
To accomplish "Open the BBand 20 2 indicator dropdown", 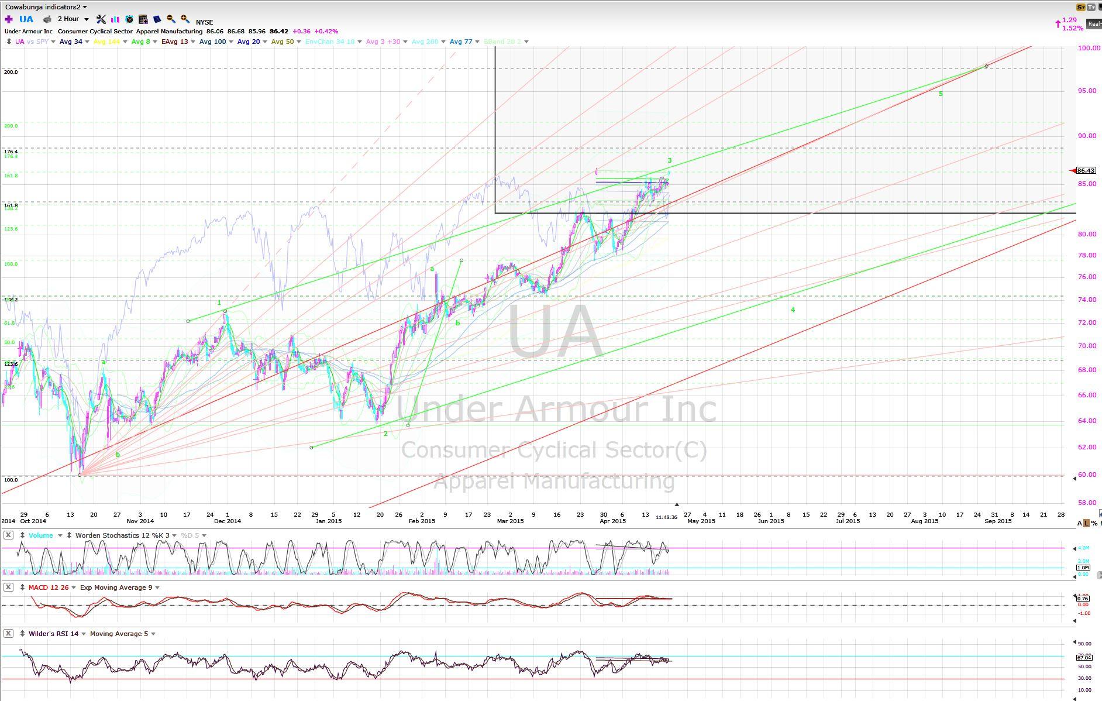I will pyautogui.click(x=526, y=42).
